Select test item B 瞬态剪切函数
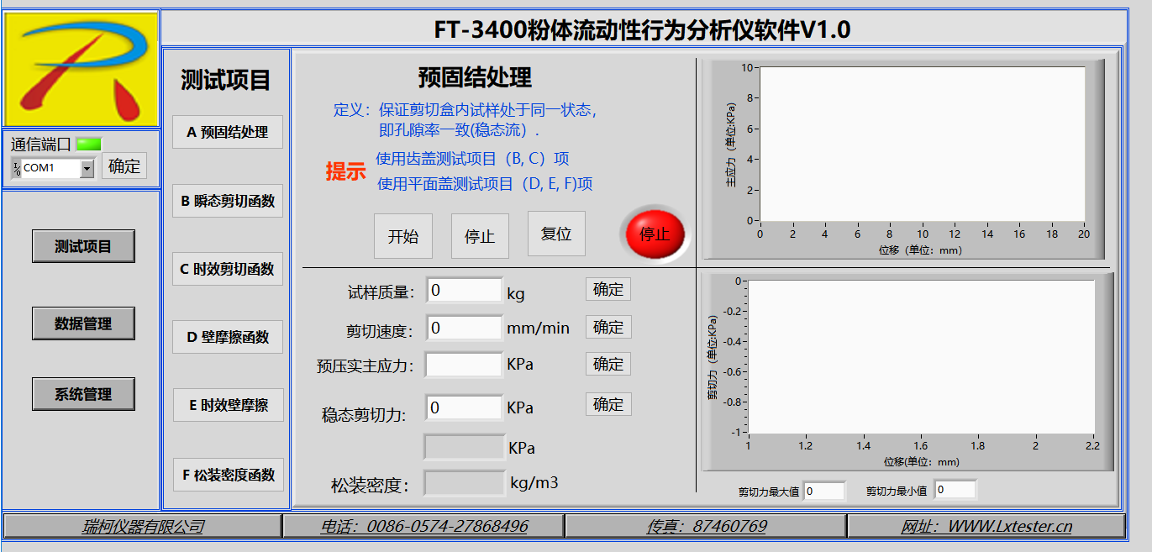This screenshot has width=1152, height=552. click(x=228, y=201)
